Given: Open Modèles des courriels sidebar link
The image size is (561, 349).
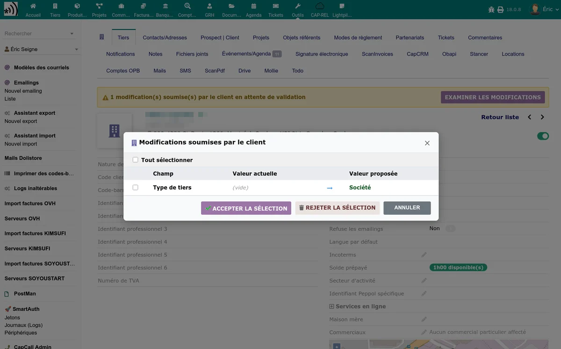Looking at the screenshot, I should (x=41, y=67).
